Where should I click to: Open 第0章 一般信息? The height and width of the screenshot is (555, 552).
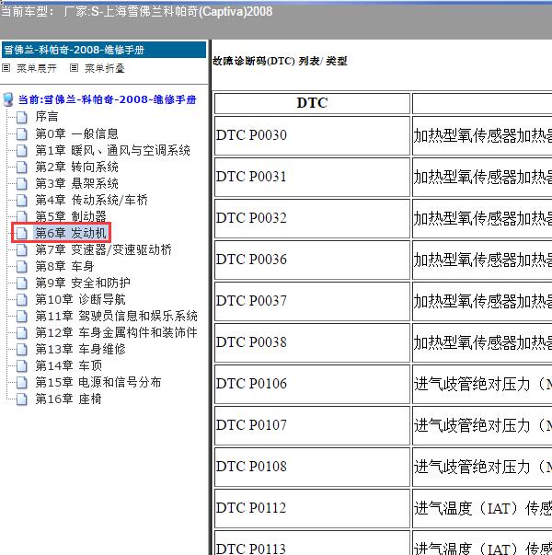click(x=76, y=133)
